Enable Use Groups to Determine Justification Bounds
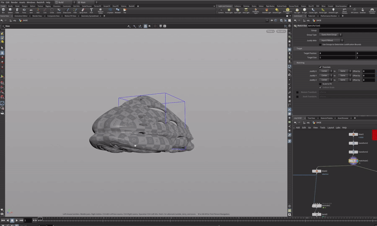Screen dimensions: 377x226 click(x=320, y=44)
